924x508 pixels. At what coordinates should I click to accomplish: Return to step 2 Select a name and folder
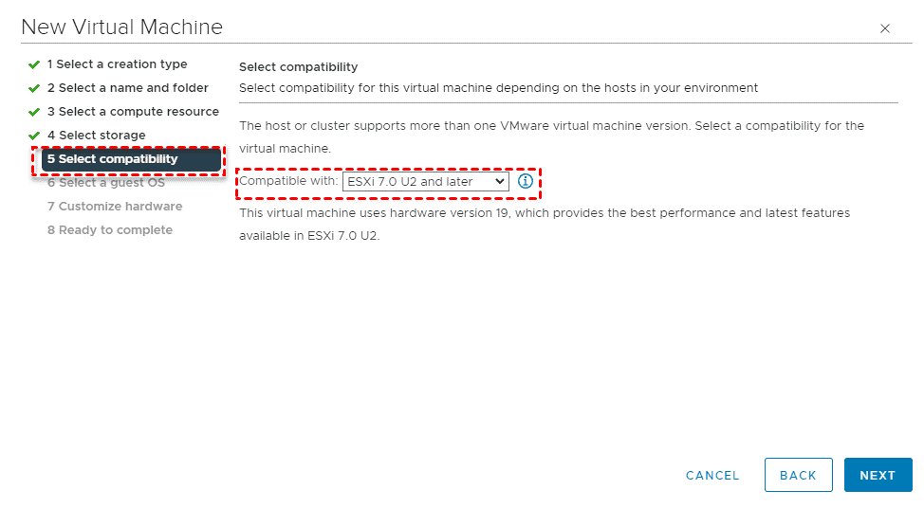(127, 88)
